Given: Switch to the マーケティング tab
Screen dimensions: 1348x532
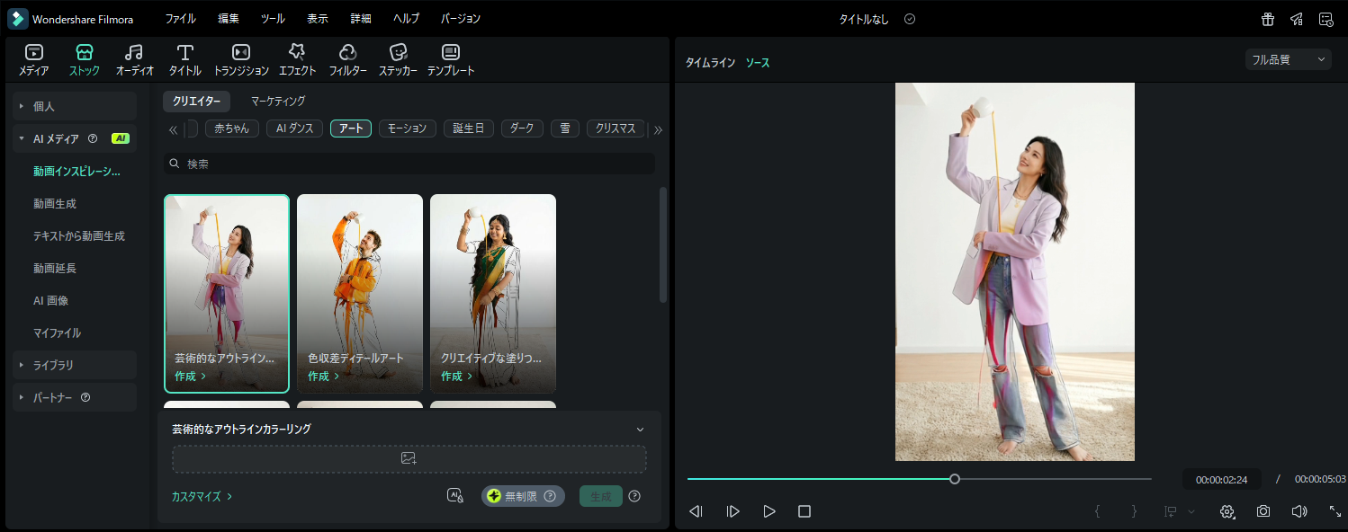Looking at the screenshot, I should [278, 102].
